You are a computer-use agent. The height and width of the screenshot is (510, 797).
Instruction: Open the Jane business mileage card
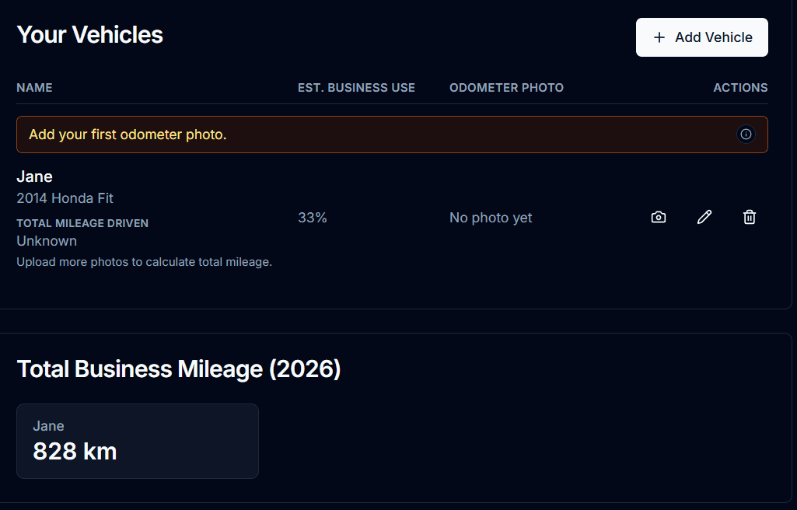click(x=138, y=441)
